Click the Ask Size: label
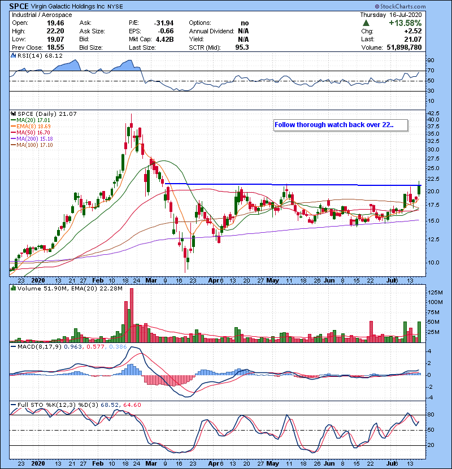The image size is (452, 469). pos(92,31)
